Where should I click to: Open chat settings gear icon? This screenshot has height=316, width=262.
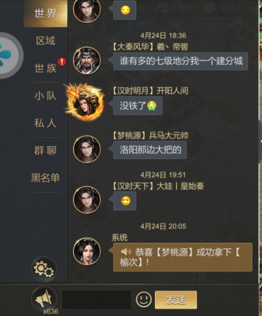click(44, 269)
